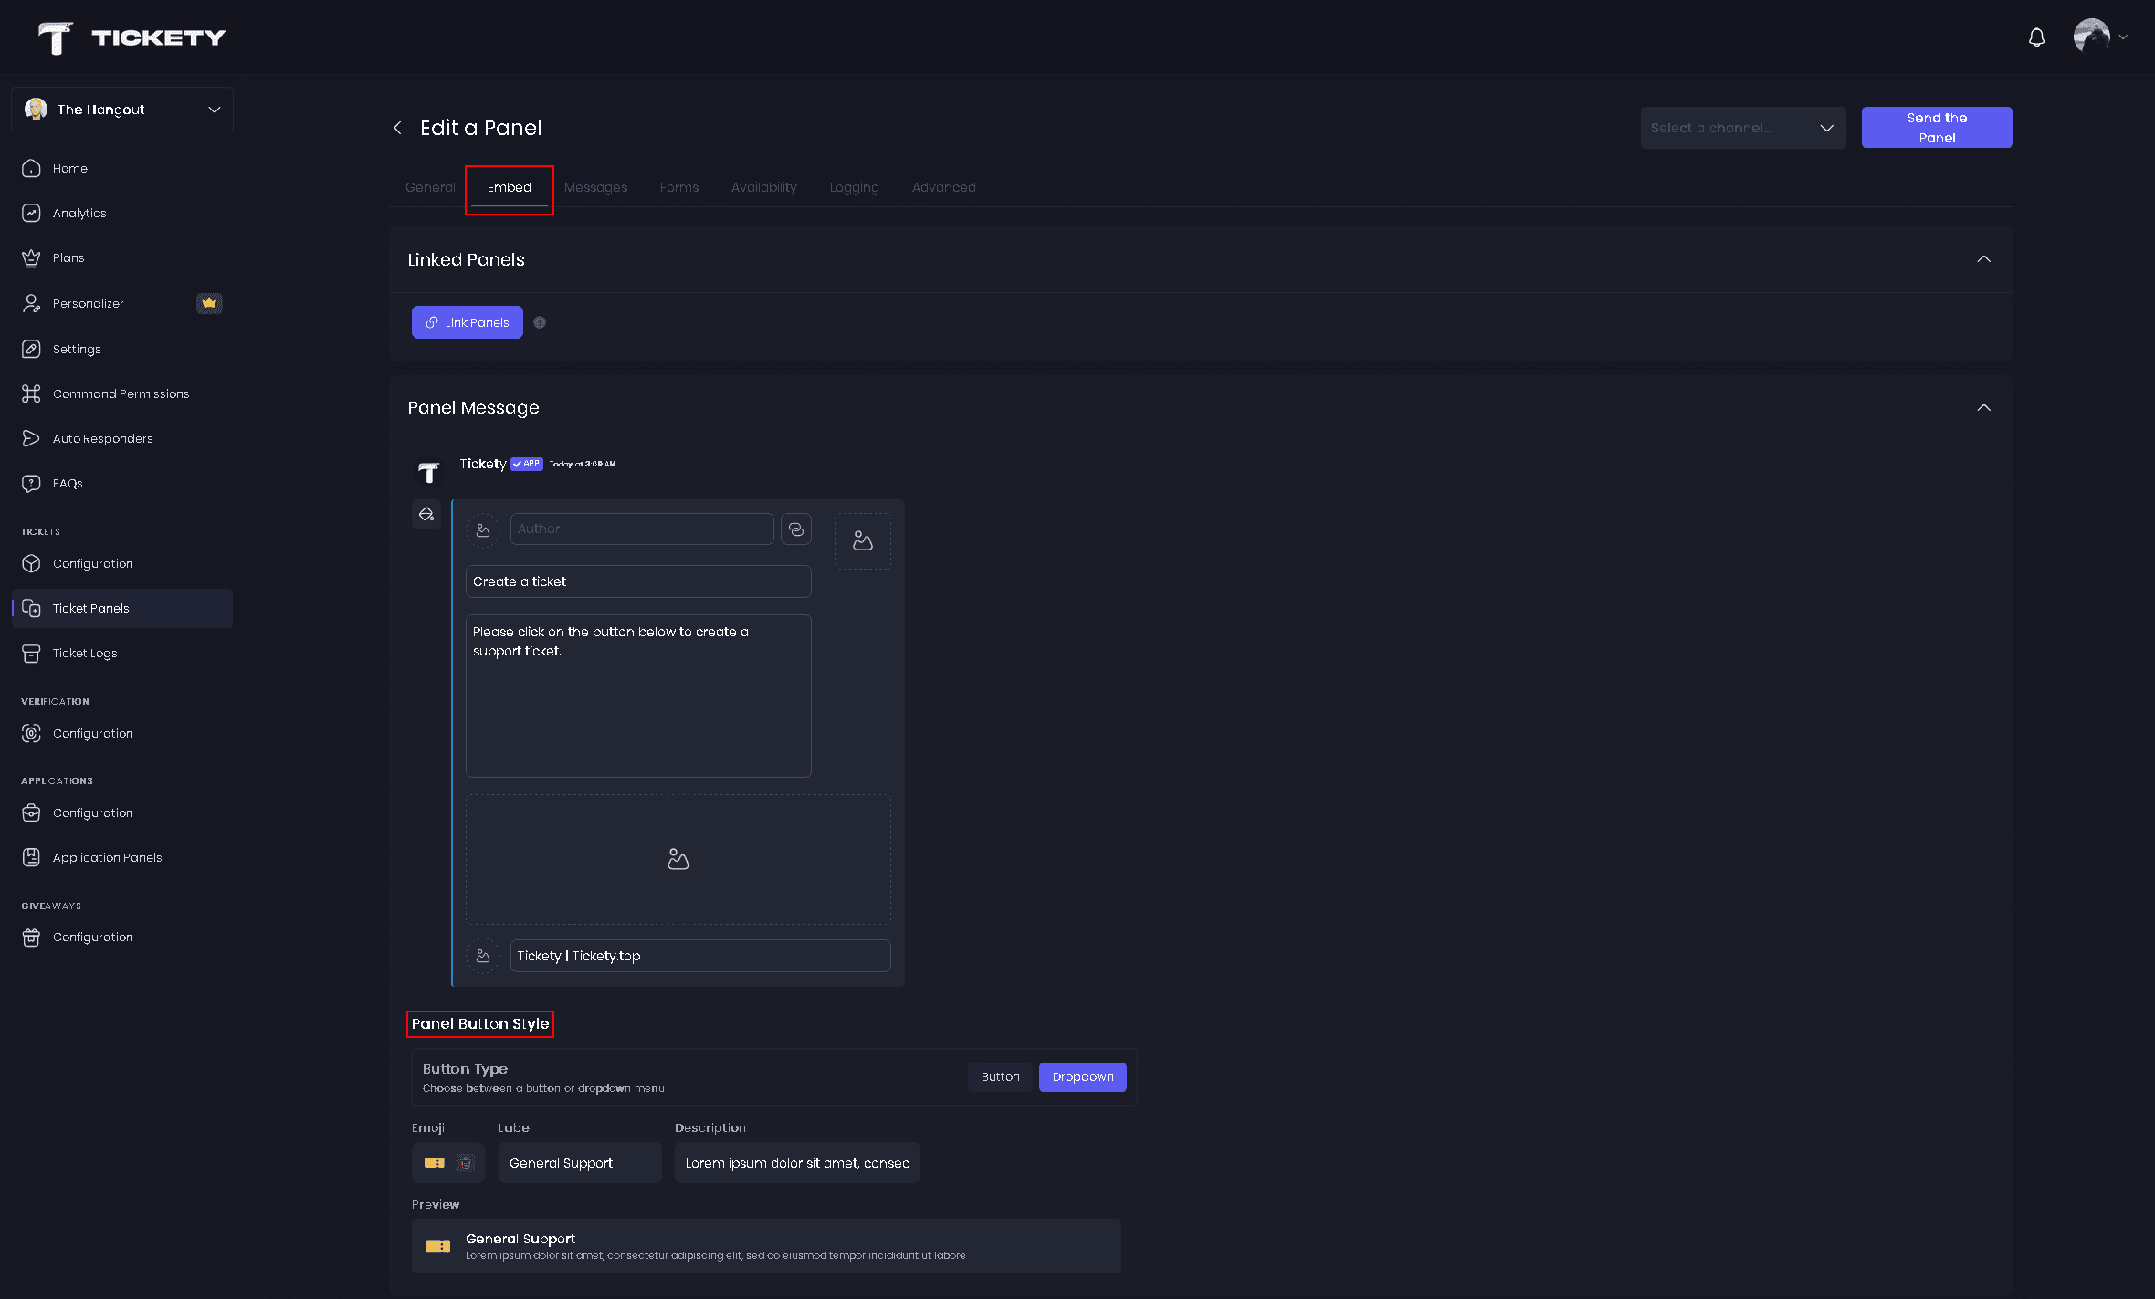The width and height of the screenshot is (2155, 1299).
Task: Click the Description field with Lorem ipsum
Action: [x=797, y=1163]
